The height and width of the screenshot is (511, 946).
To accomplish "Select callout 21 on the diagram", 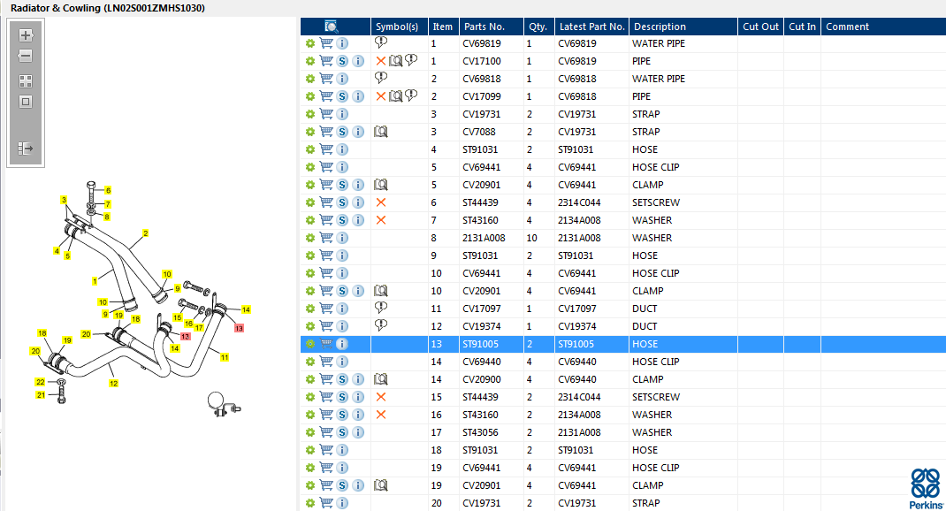I will pyautogui.click(x=41, y=395).
